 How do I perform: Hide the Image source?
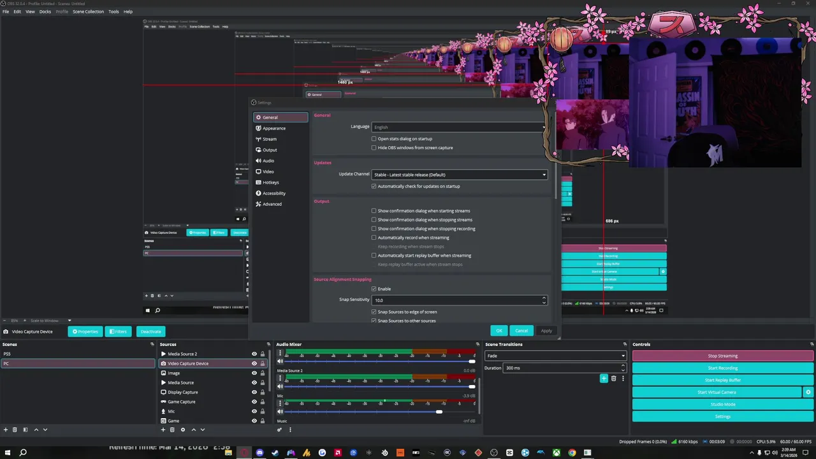[x=254, y=373]
